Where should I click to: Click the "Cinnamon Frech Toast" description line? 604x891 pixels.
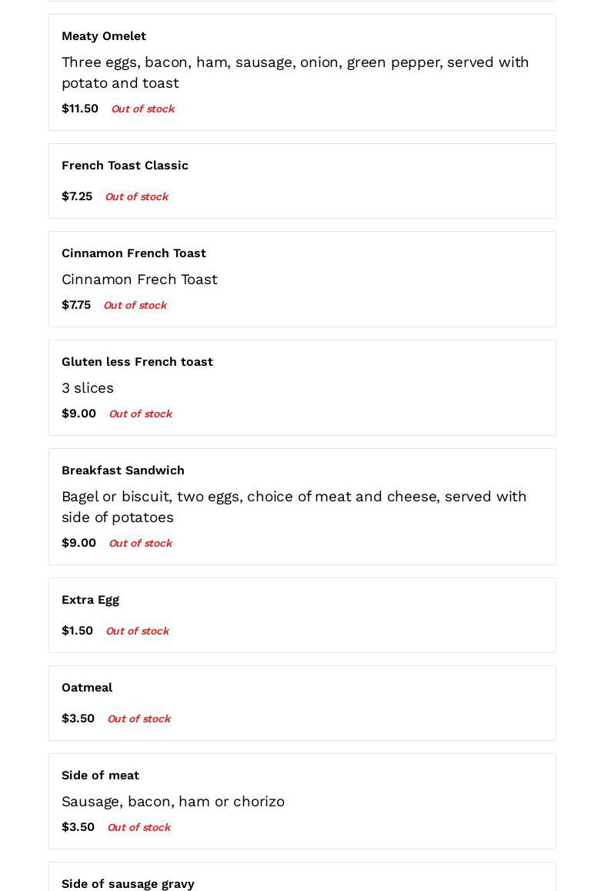click(x=139, y=280)
